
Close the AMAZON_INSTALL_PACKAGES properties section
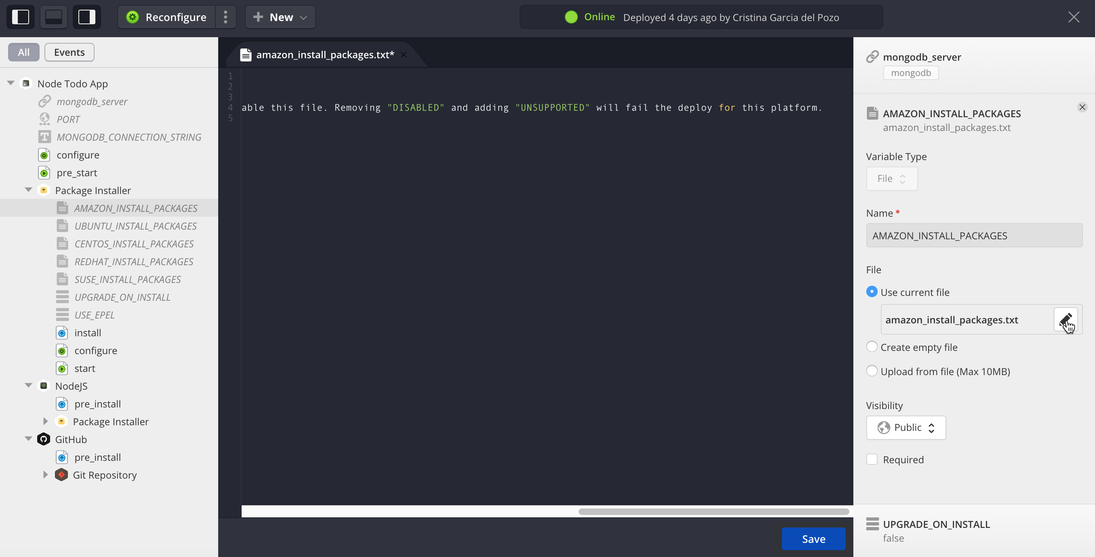coord(1082,107)
